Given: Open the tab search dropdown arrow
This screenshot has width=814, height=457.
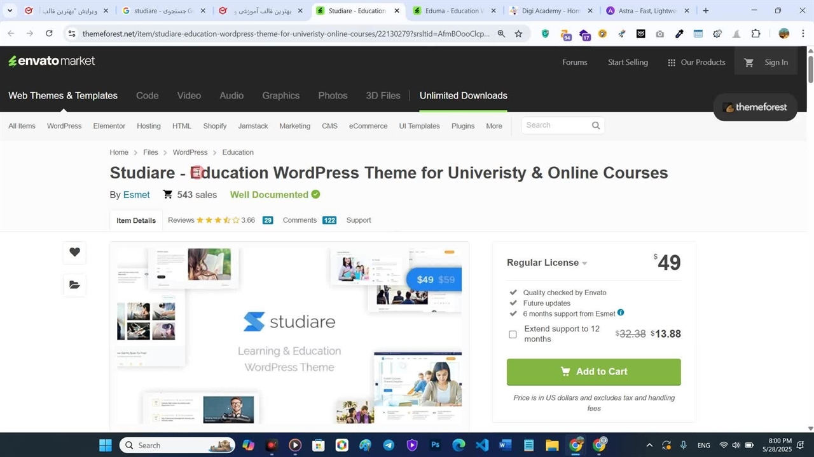Looking at the screenshot, I should (x=10, y=11).
